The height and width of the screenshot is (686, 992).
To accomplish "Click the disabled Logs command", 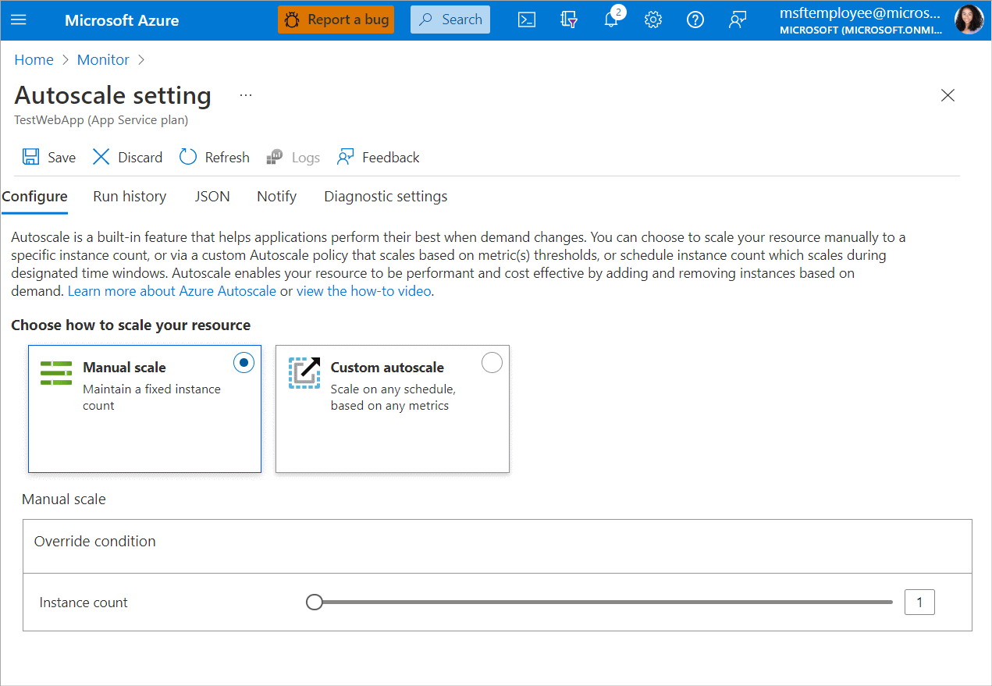I will click(293, 157).
